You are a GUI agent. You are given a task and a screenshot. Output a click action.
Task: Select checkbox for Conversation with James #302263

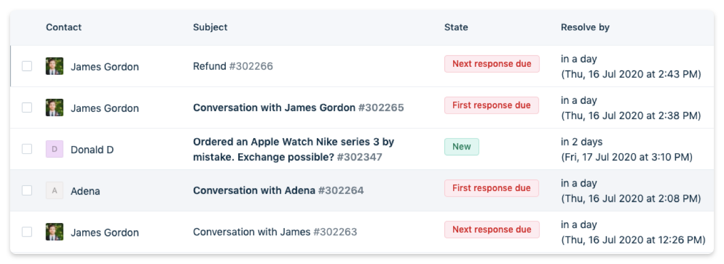pos(27,232)
